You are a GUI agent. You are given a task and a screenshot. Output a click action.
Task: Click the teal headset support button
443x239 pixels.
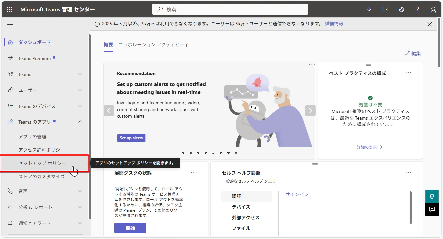432,196
